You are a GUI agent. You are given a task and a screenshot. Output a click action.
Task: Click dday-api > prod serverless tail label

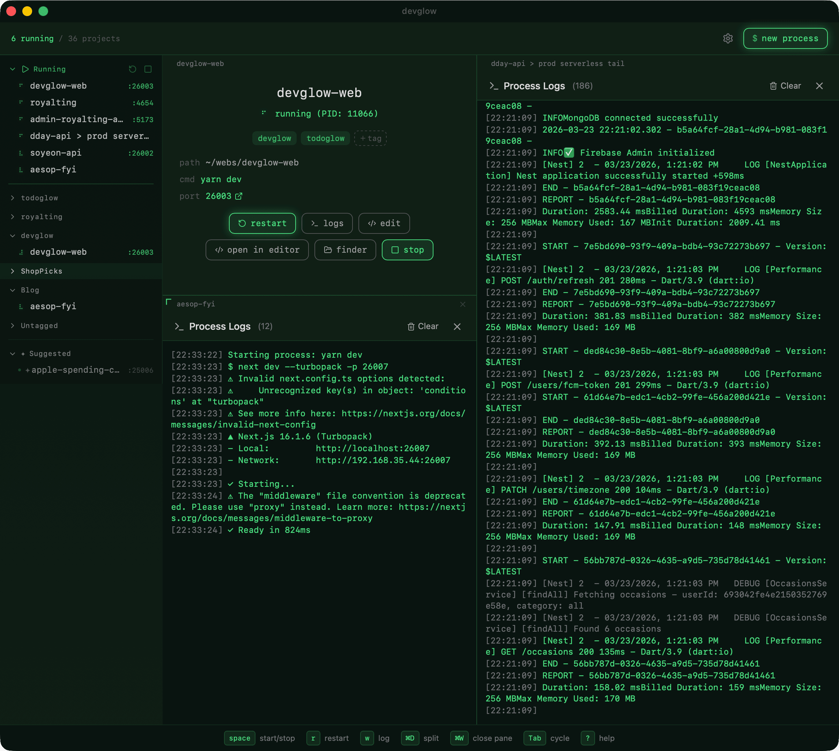(x=558, y=64)
